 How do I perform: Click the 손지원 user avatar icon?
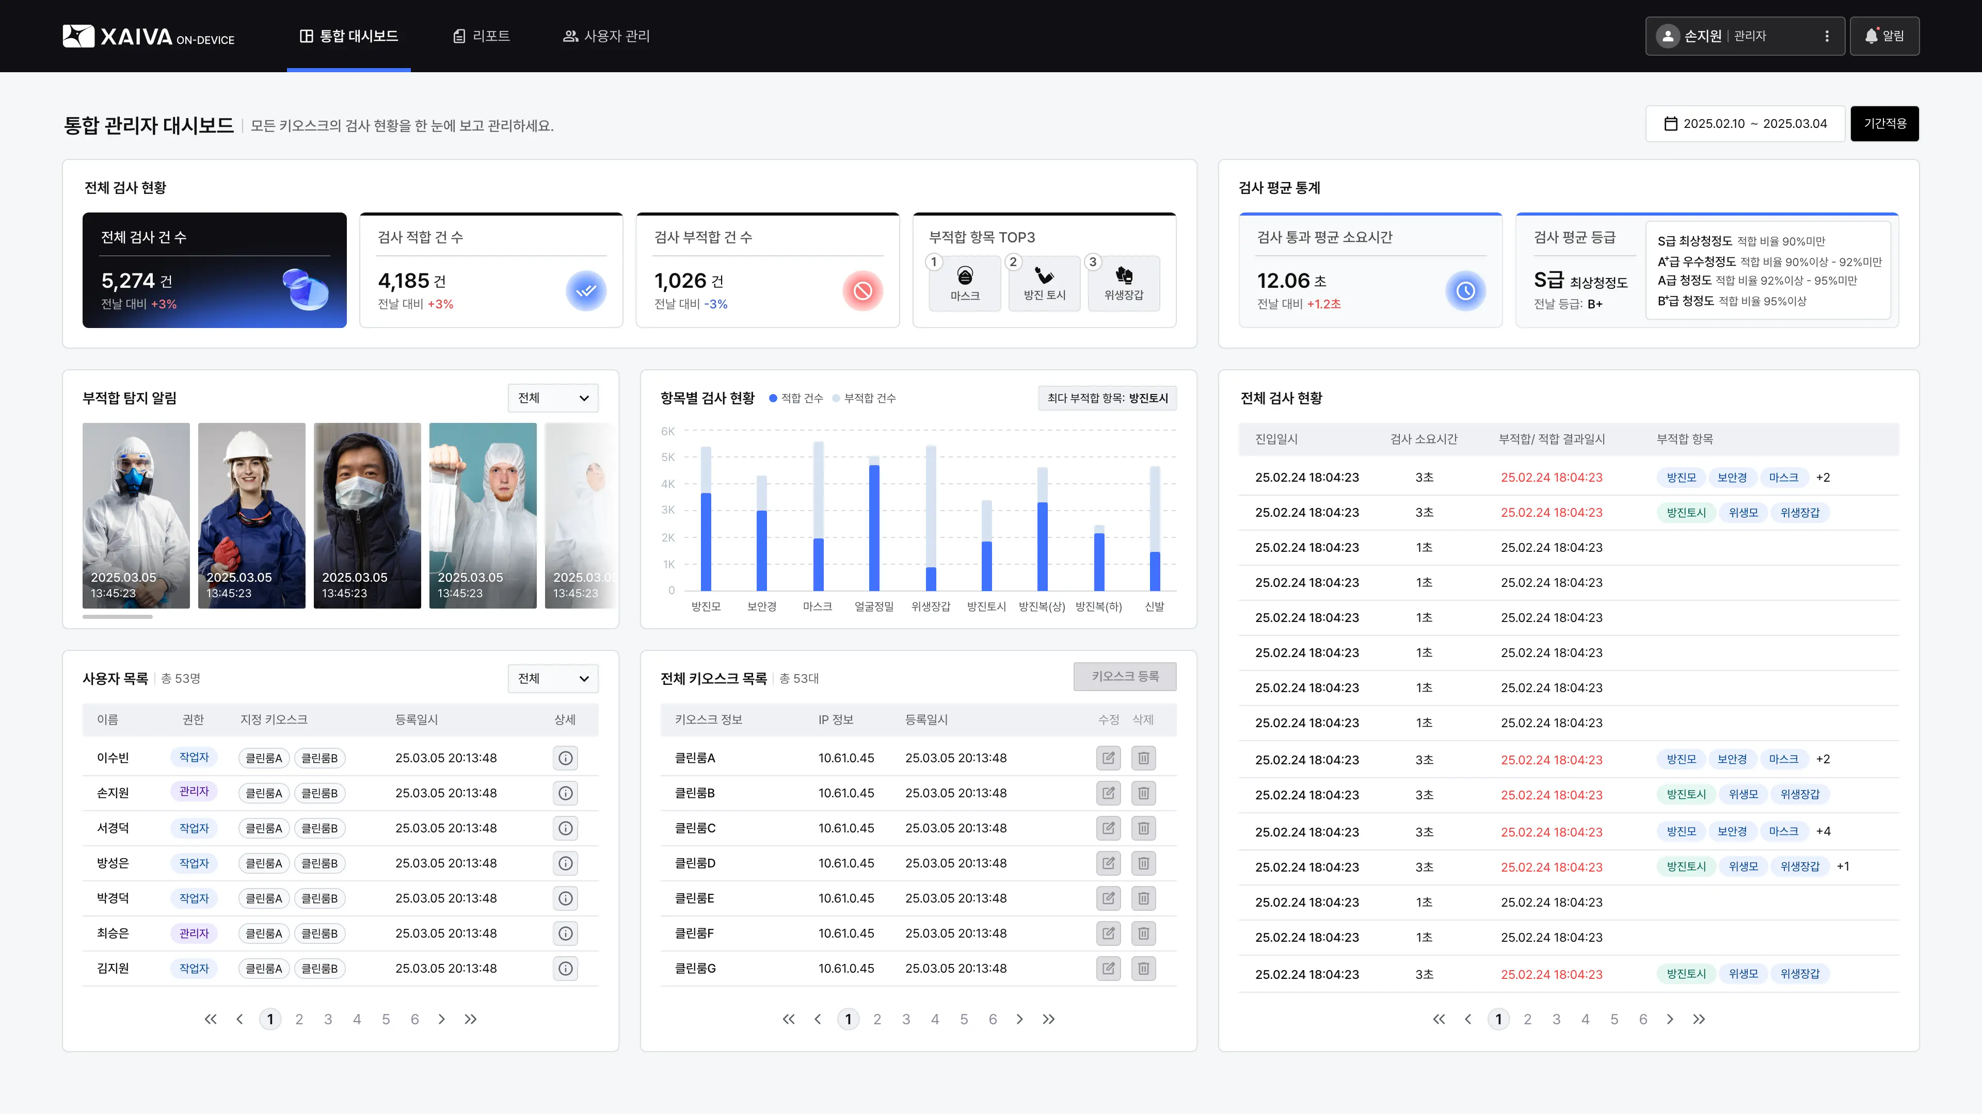tap(1667, 36)
